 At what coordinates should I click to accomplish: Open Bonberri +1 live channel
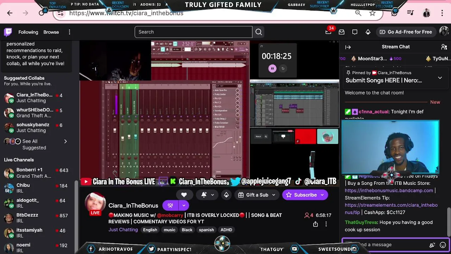coord(35,173)
